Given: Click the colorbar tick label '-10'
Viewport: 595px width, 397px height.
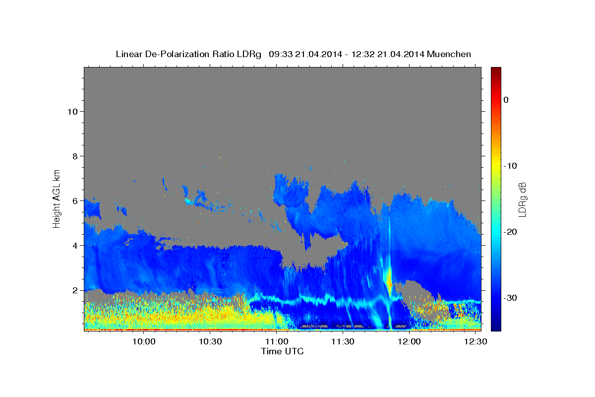Looking at the screenshot, I should click(509, 166).
